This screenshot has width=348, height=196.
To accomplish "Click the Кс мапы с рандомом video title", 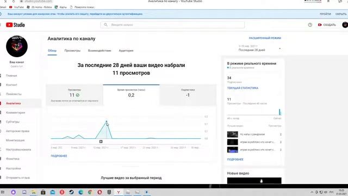I will 252,134.
